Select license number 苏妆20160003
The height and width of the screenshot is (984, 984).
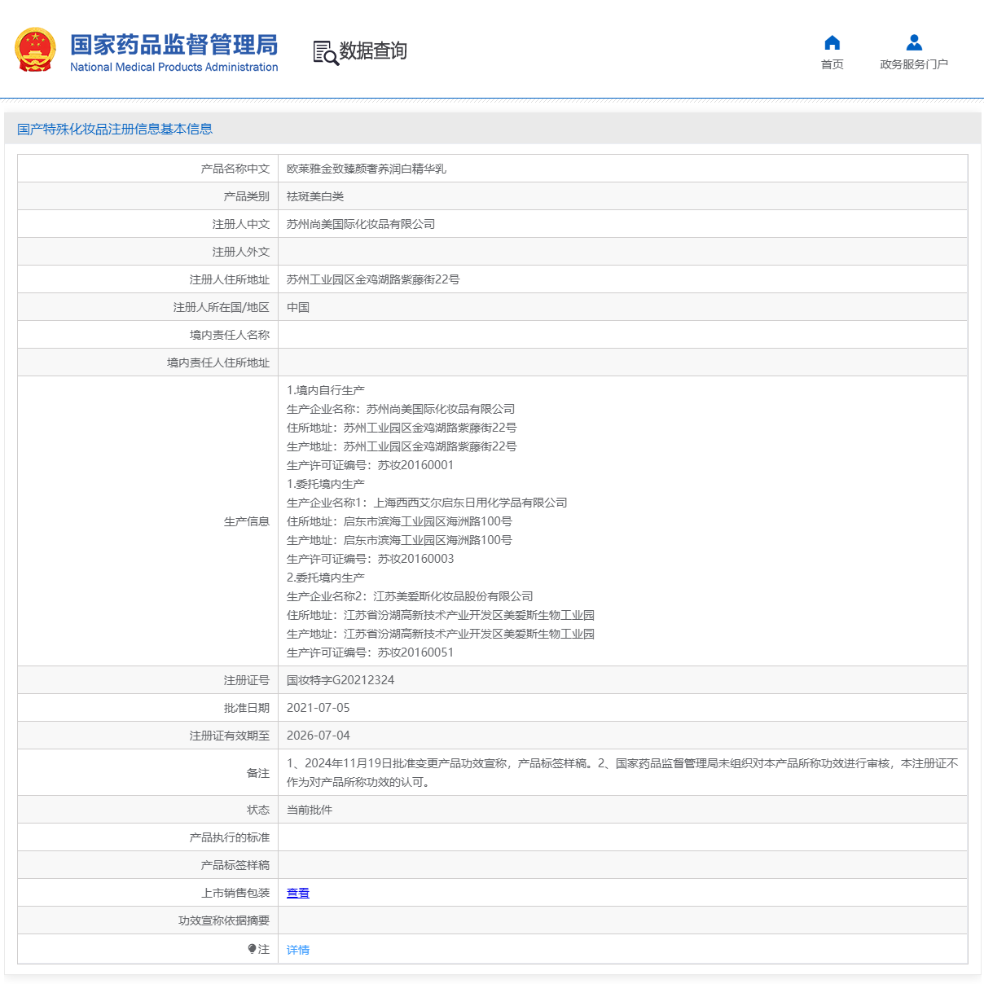(x=415, y=559)
